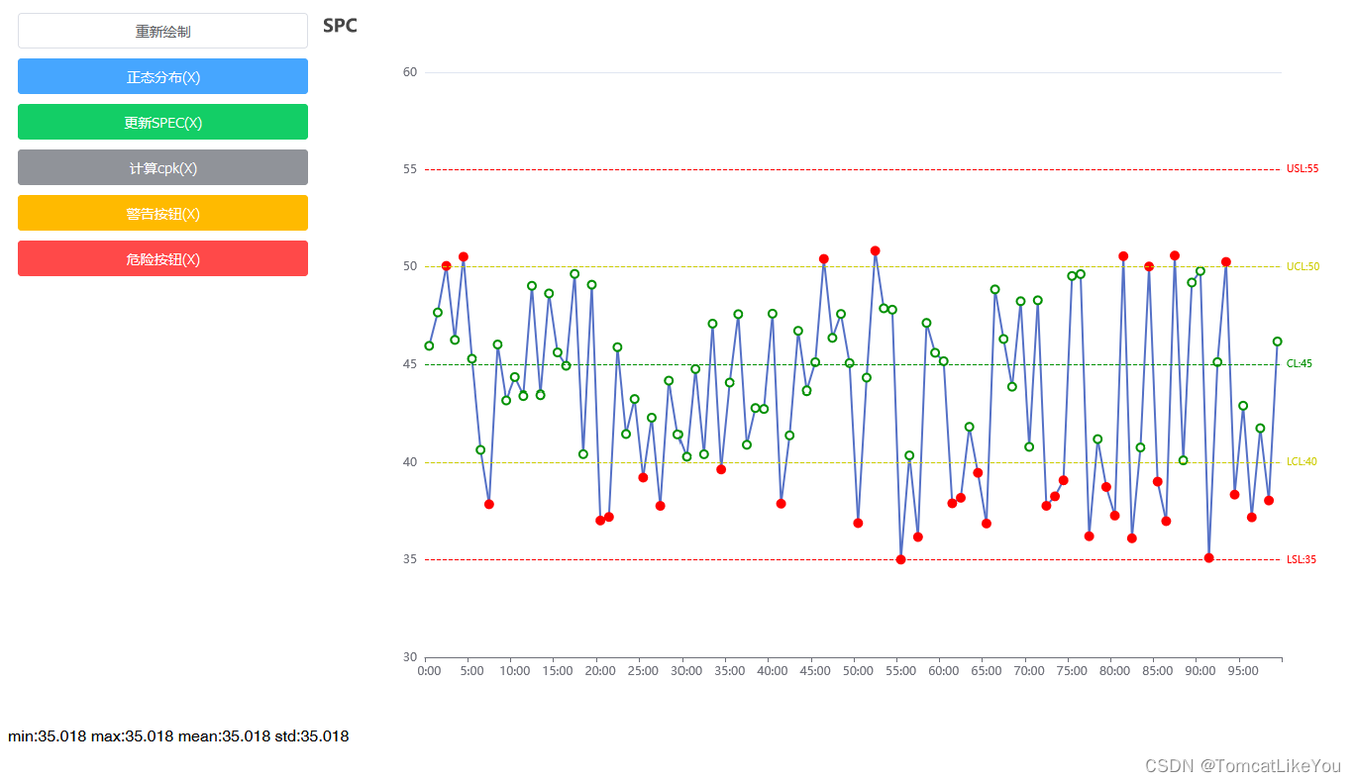
Task: Click the last green data point at chart's end
Action: pyautogui.click(x=1277, y=342)
